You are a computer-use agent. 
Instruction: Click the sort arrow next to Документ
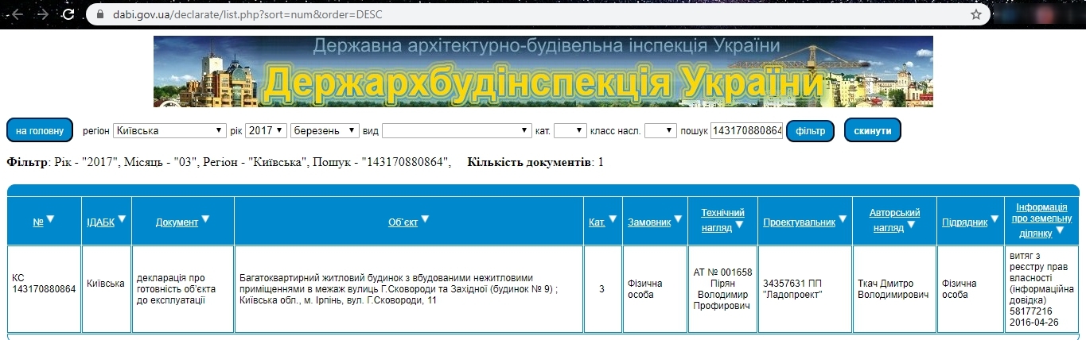click(205, 219)
